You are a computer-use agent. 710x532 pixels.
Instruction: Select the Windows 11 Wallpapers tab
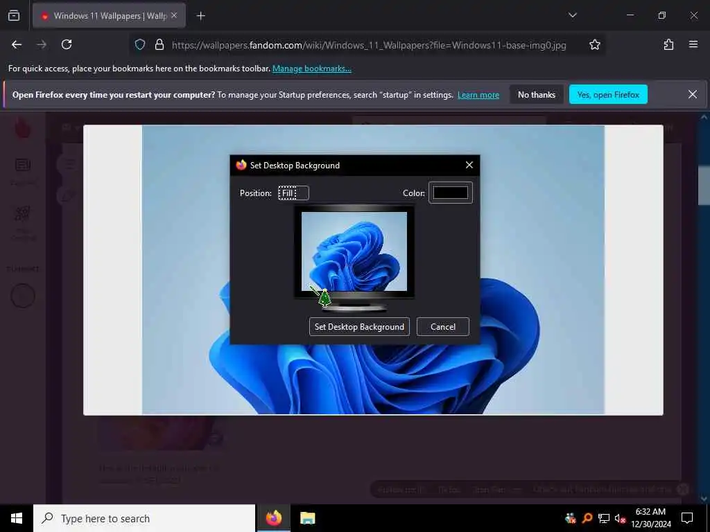tap(109, 16)
